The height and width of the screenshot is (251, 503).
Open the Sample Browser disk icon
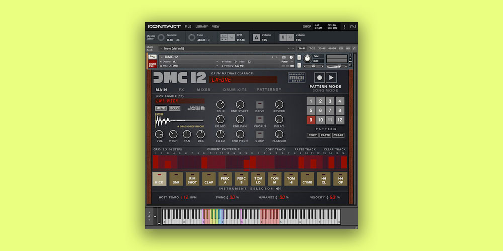pos(202,108)
